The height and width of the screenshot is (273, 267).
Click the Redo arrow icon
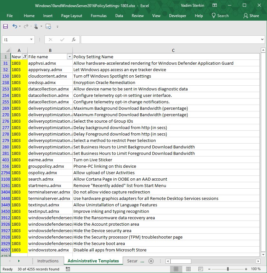click(26, 26)
